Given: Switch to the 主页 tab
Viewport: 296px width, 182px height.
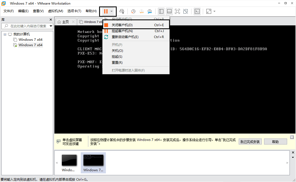Looking at the screenshot, I should point(66,22).
